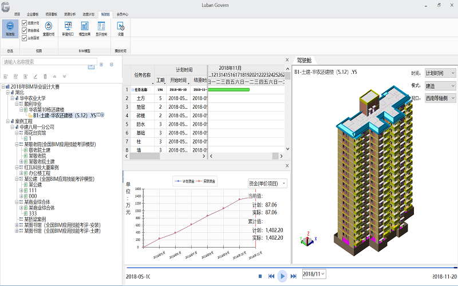Open 模型效果 model effect tool
458x286 pixels.
coord(85,26)
